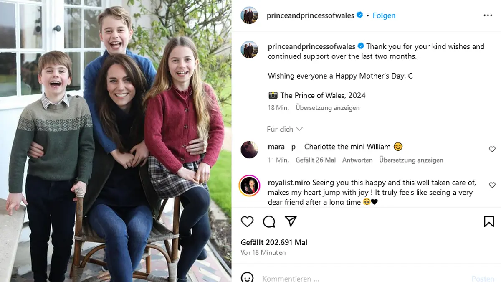Like the mara__p__ comment with heart
501x282 pixels.
[492, 149]
